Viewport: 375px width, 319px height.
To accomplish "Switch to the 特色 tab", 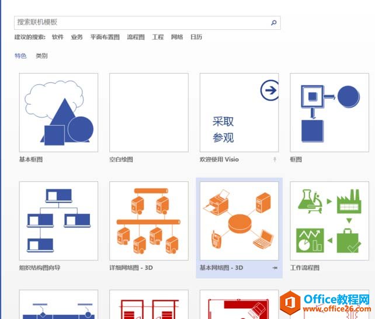I will [20, 56].
